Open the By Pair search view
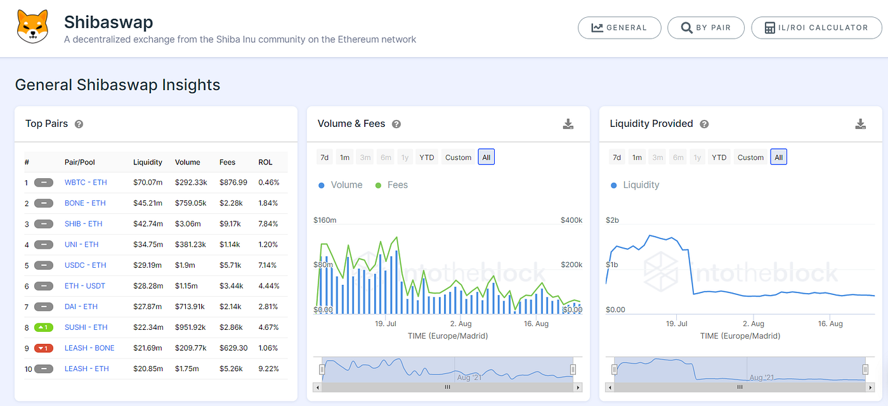 (706, 28)
